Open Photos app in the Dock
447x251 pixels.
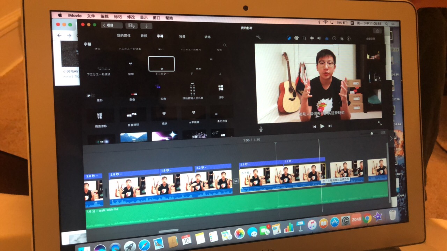(x=239, y=234)
